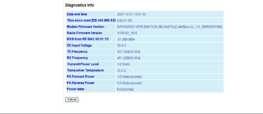Click the 'Transceiver Temperature' label
The image size is (263, 114).
[85, 70]
